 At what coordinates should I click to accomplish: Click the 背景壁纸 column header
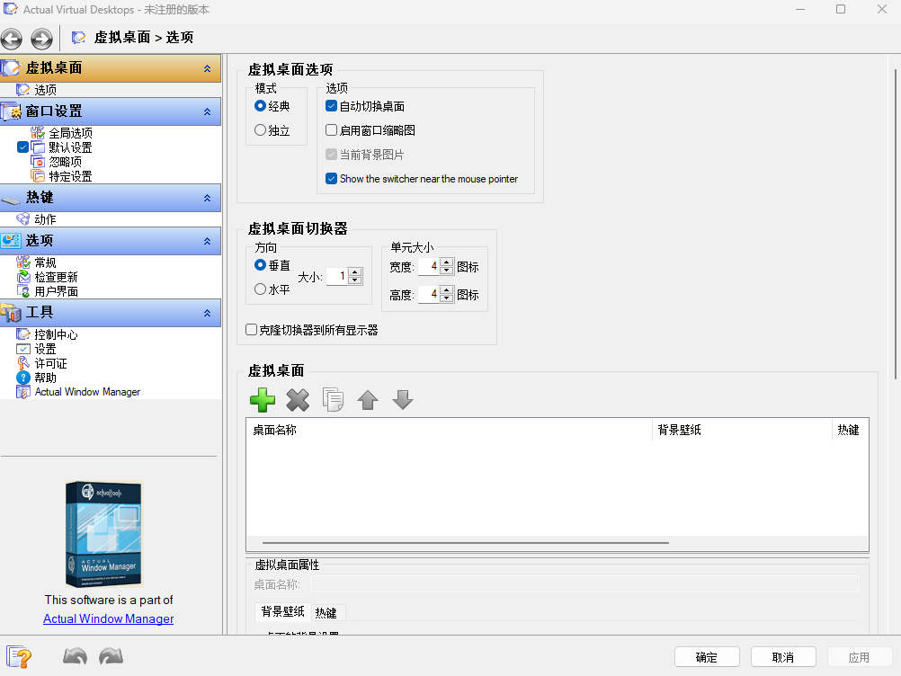tap(742, 430)
